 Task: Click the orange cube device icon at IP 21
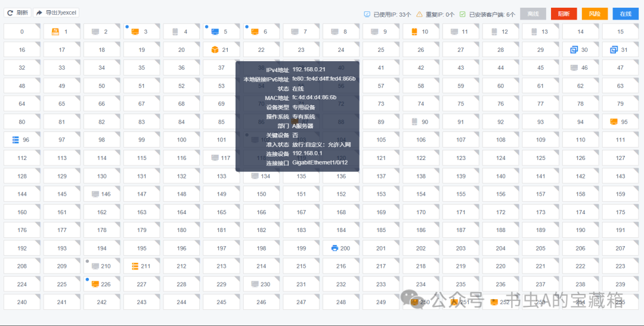[x=215, y=49]
